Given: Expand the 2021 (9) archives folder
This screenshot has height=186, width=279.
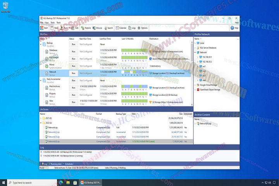Looking at the screenshot, I should coord(41,118).
